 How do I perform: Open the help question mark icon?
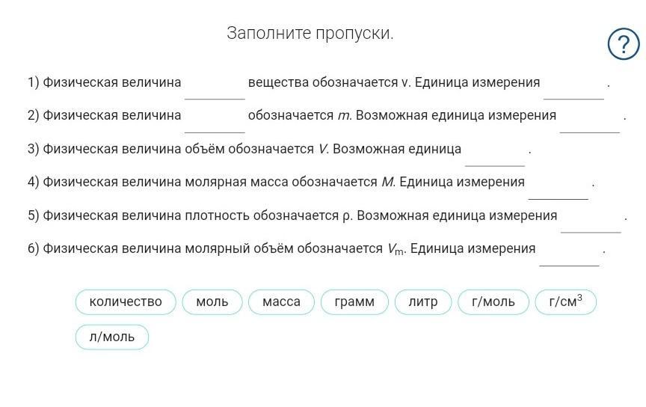(x=624, y=44)
